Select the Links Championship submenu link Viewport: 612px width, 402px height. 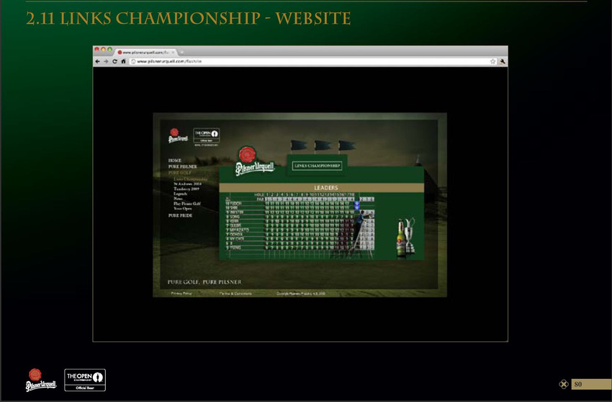(191, 179)
